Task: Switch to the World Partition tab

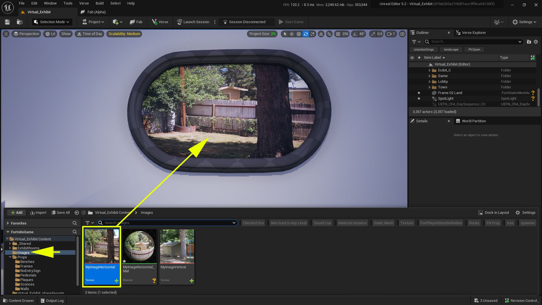Action: coord(471,121)
